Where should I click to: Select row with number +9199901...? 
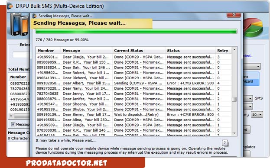(x=134, y=57)
